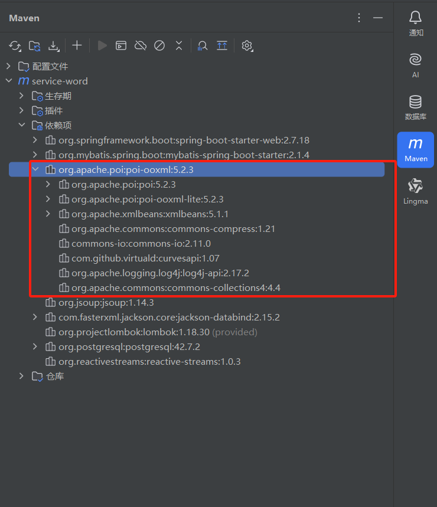Add Maven project with plus icon
The image size is (437, 507).
click(x=77, y=45)
